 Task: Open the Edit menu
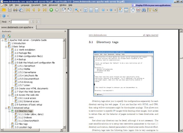[11, 5]
